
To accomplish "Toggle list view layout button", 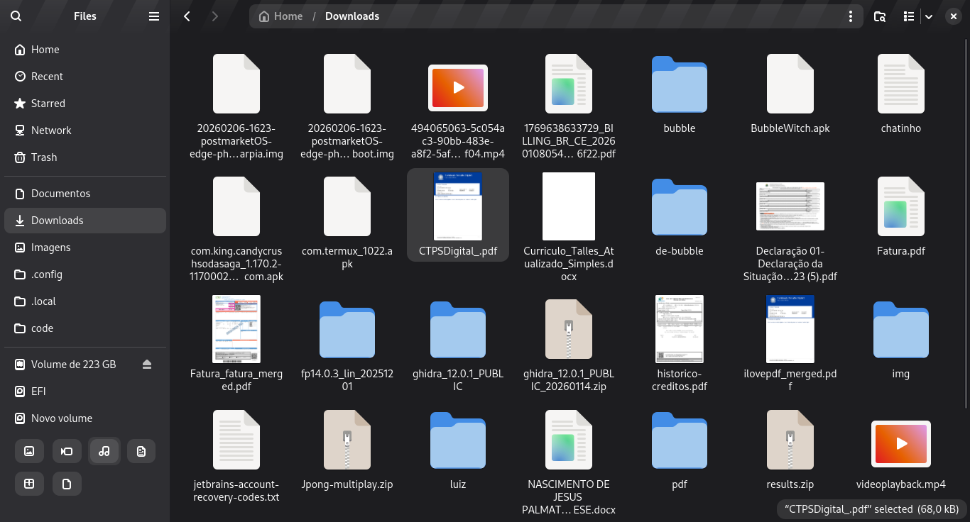I will (x=908, y=16).
